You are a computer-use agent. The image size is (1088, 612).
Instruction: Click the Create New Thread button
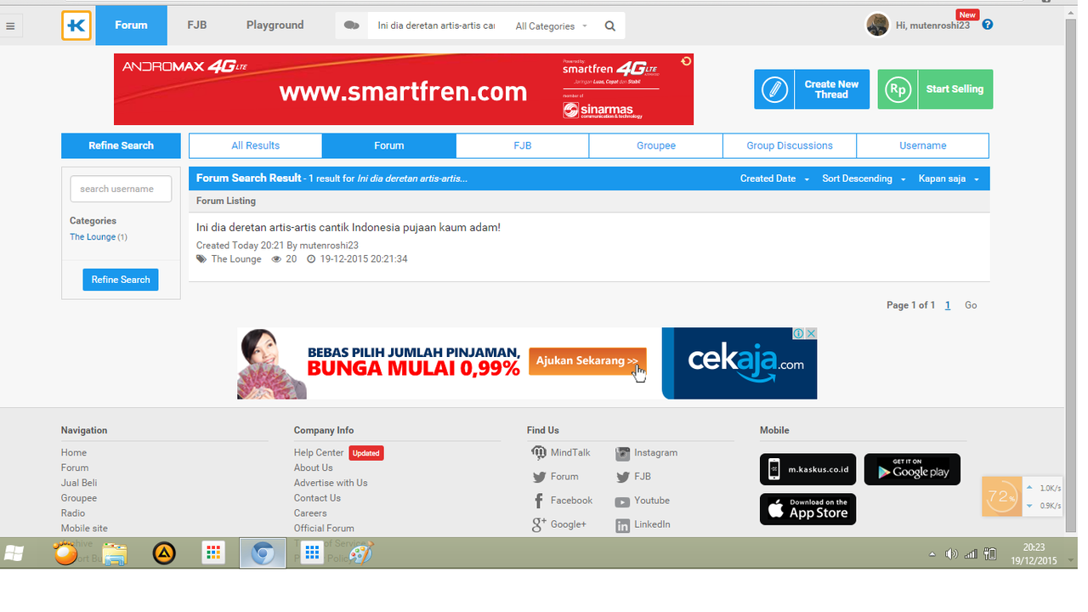click(812, 89)
